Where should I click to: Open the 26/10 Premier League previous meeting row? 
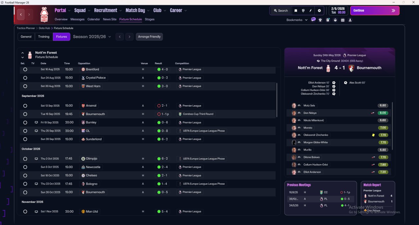coord(320,199)
